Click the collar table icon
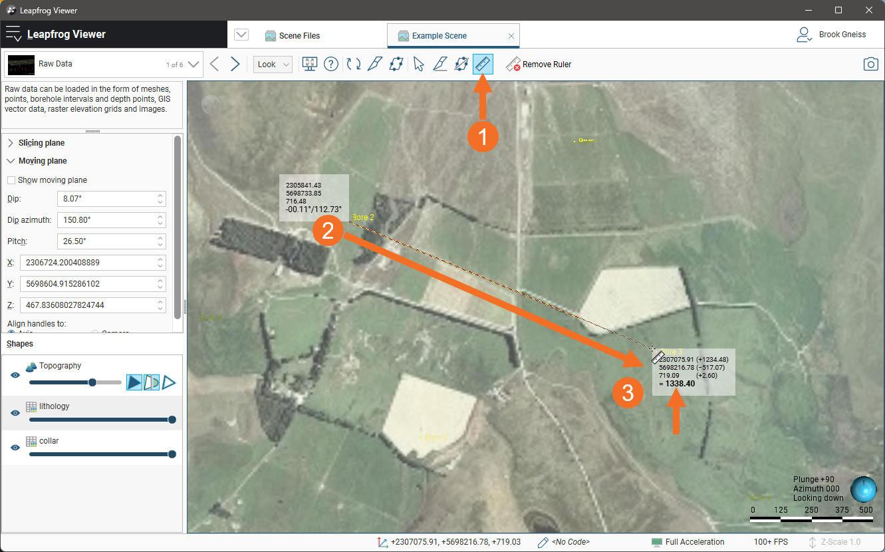This screenshot has width=885, height=552. (x=31, y=441)
